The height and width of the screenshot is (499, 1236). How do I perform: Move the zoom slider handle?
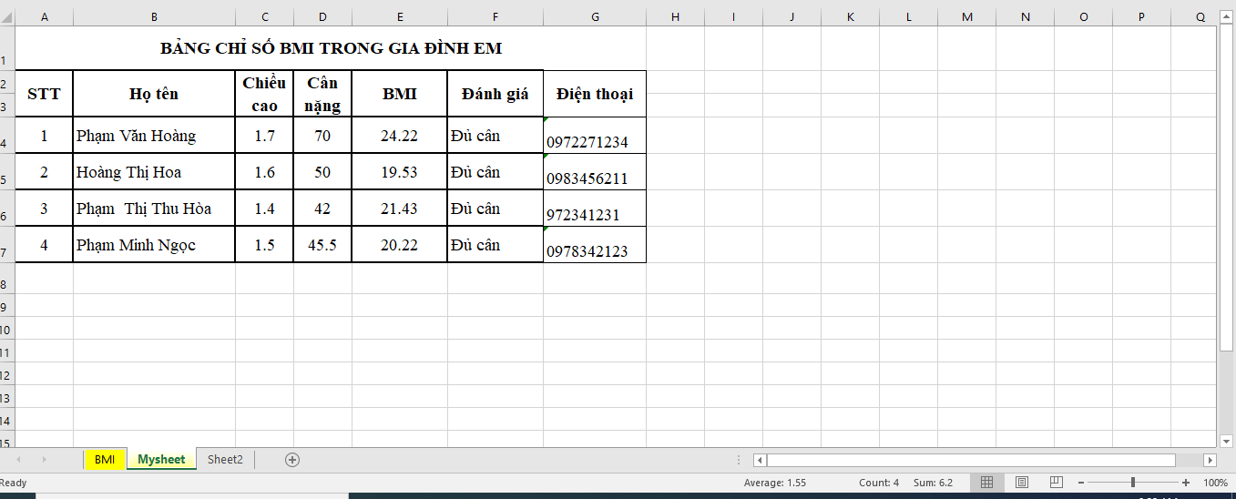(1133, 483)
